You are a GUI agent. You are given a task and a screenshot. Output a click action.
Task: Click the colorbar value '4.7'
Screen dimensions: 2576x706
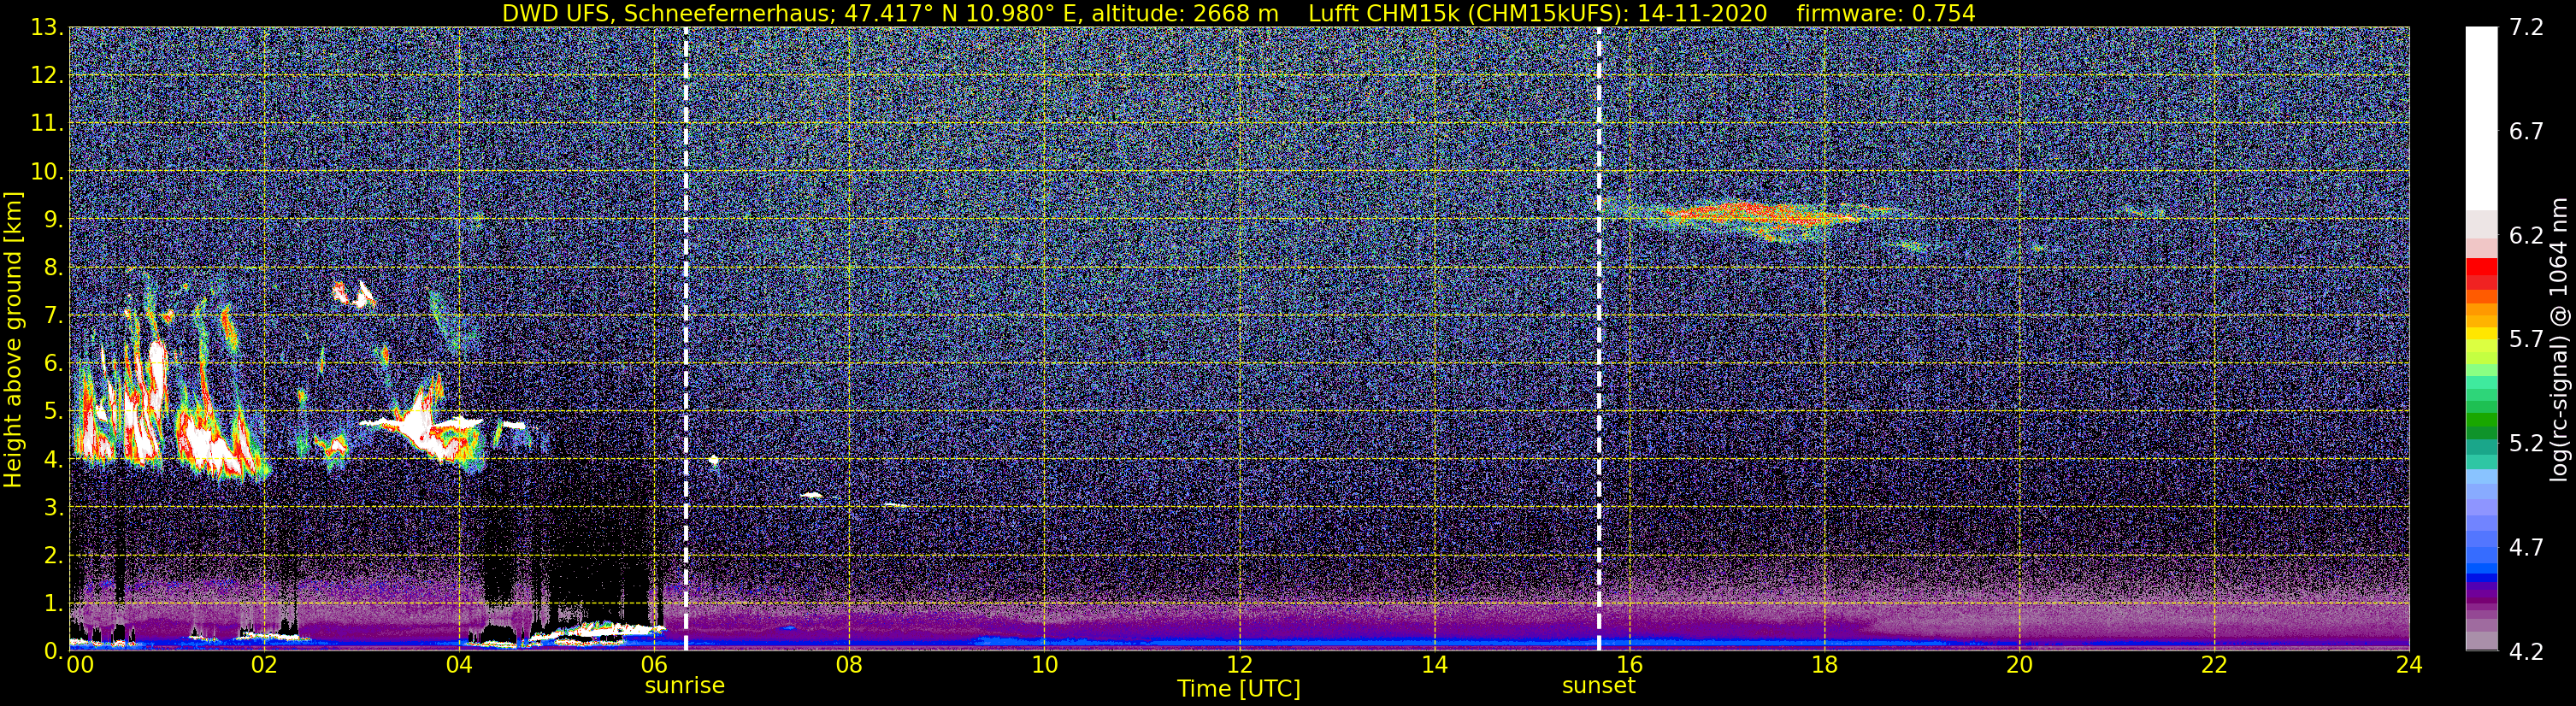2526,547
